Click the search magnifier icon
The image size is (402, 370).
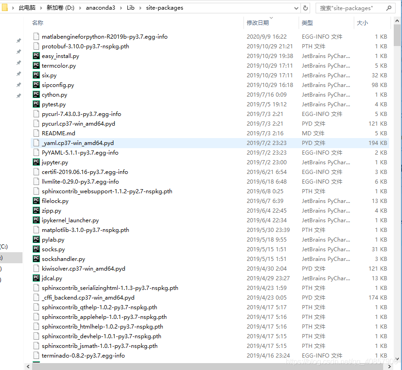pos(389,8)
